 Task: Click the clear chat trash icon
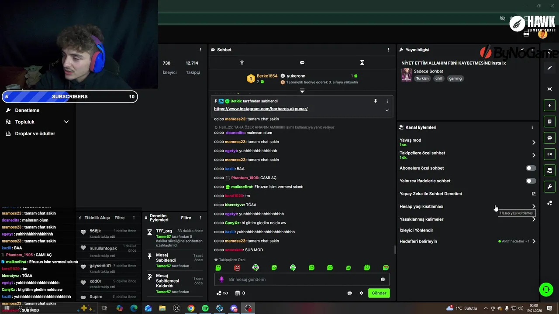pyautogui.click(x=242, y=62)
